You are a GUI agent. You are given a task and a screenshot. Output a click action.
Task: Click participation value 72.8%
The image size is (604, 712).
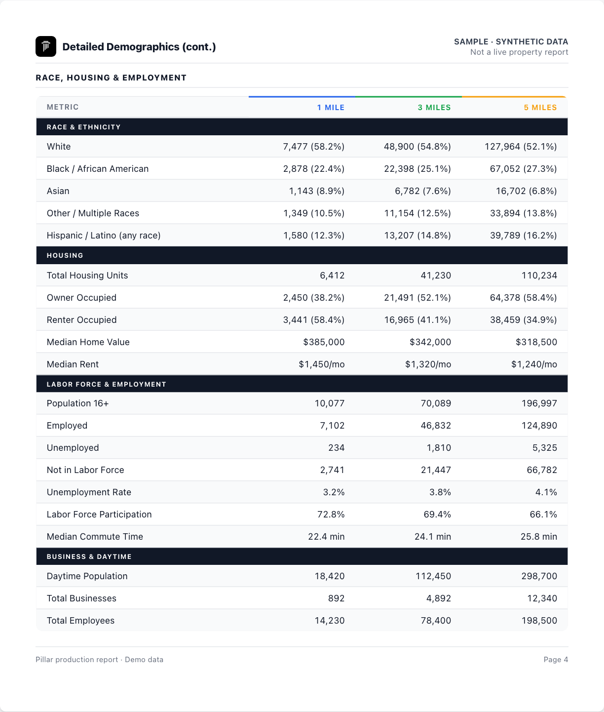click(x=331, y=514)
